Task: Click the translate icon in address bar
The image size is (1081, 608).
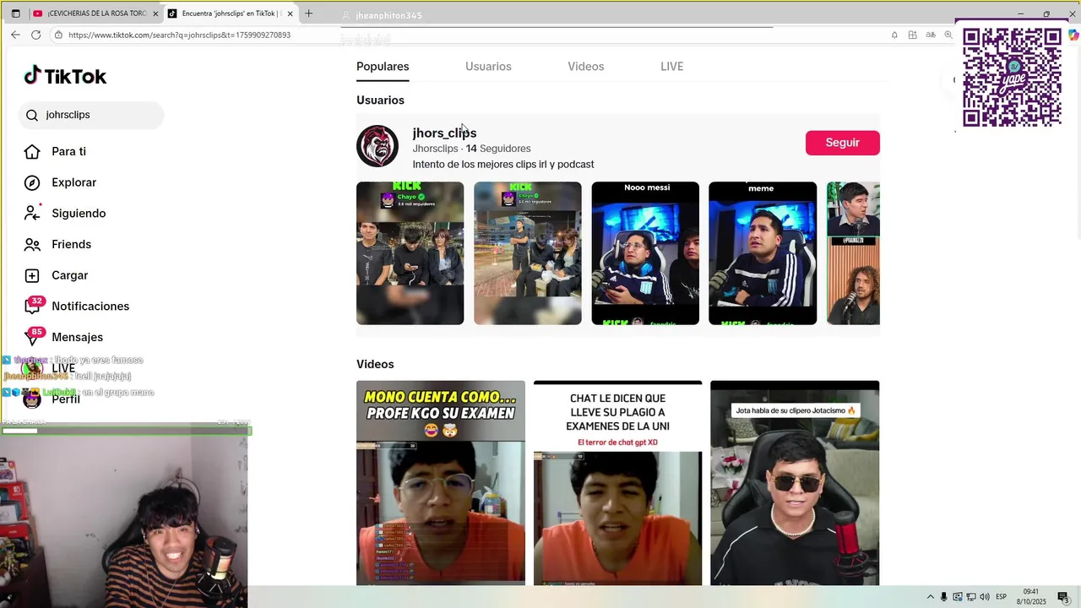Action: tap(931, 35)
